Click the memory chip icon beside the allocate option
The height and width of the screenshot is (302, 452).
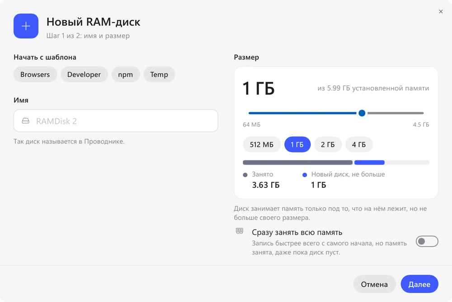(x=240, y=231)
